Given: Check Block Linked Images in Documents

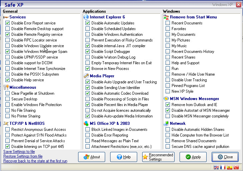Looking at the screenshot, I should (x=87, y=130).
